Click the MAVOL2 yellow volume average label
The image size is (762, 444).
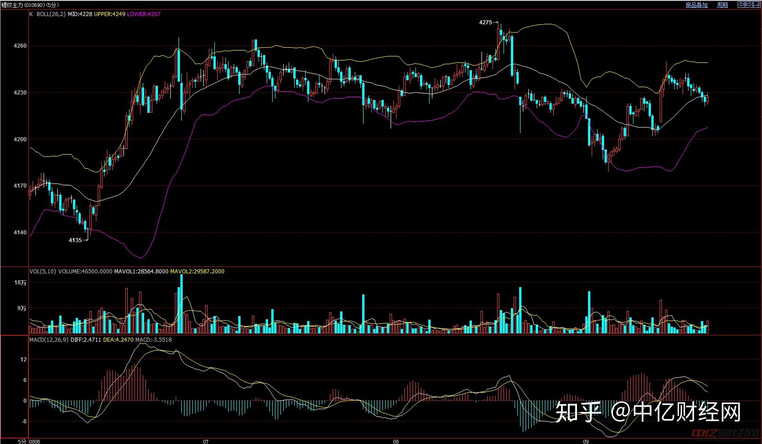point(197,271)
